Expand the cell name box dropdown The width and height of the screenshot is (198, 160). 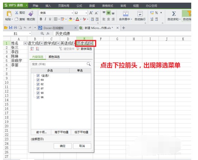(30, 34)
